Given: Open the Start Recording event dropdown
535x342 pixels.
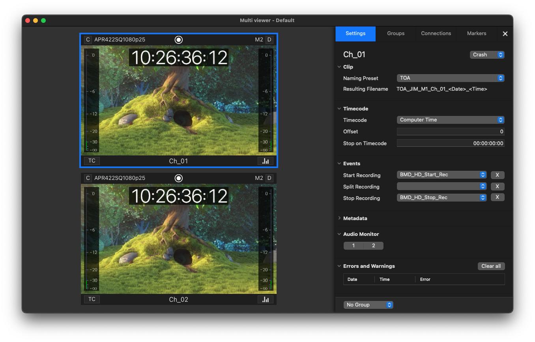Looking at the screenshot, I should pos(441,175).
